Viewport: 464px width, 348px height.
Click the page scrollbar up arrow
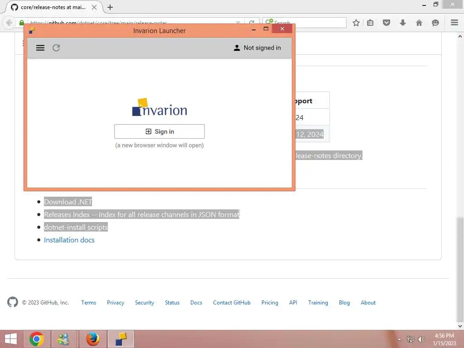pyautogui.click(x=460, y=36)
